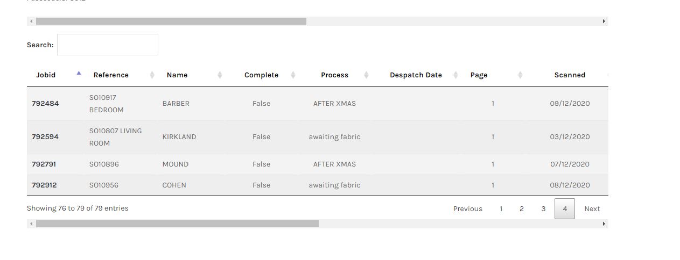The height and width of the screenshot is (260, 680).
Task: Click the Next pagination link
Action: (592, 209)
